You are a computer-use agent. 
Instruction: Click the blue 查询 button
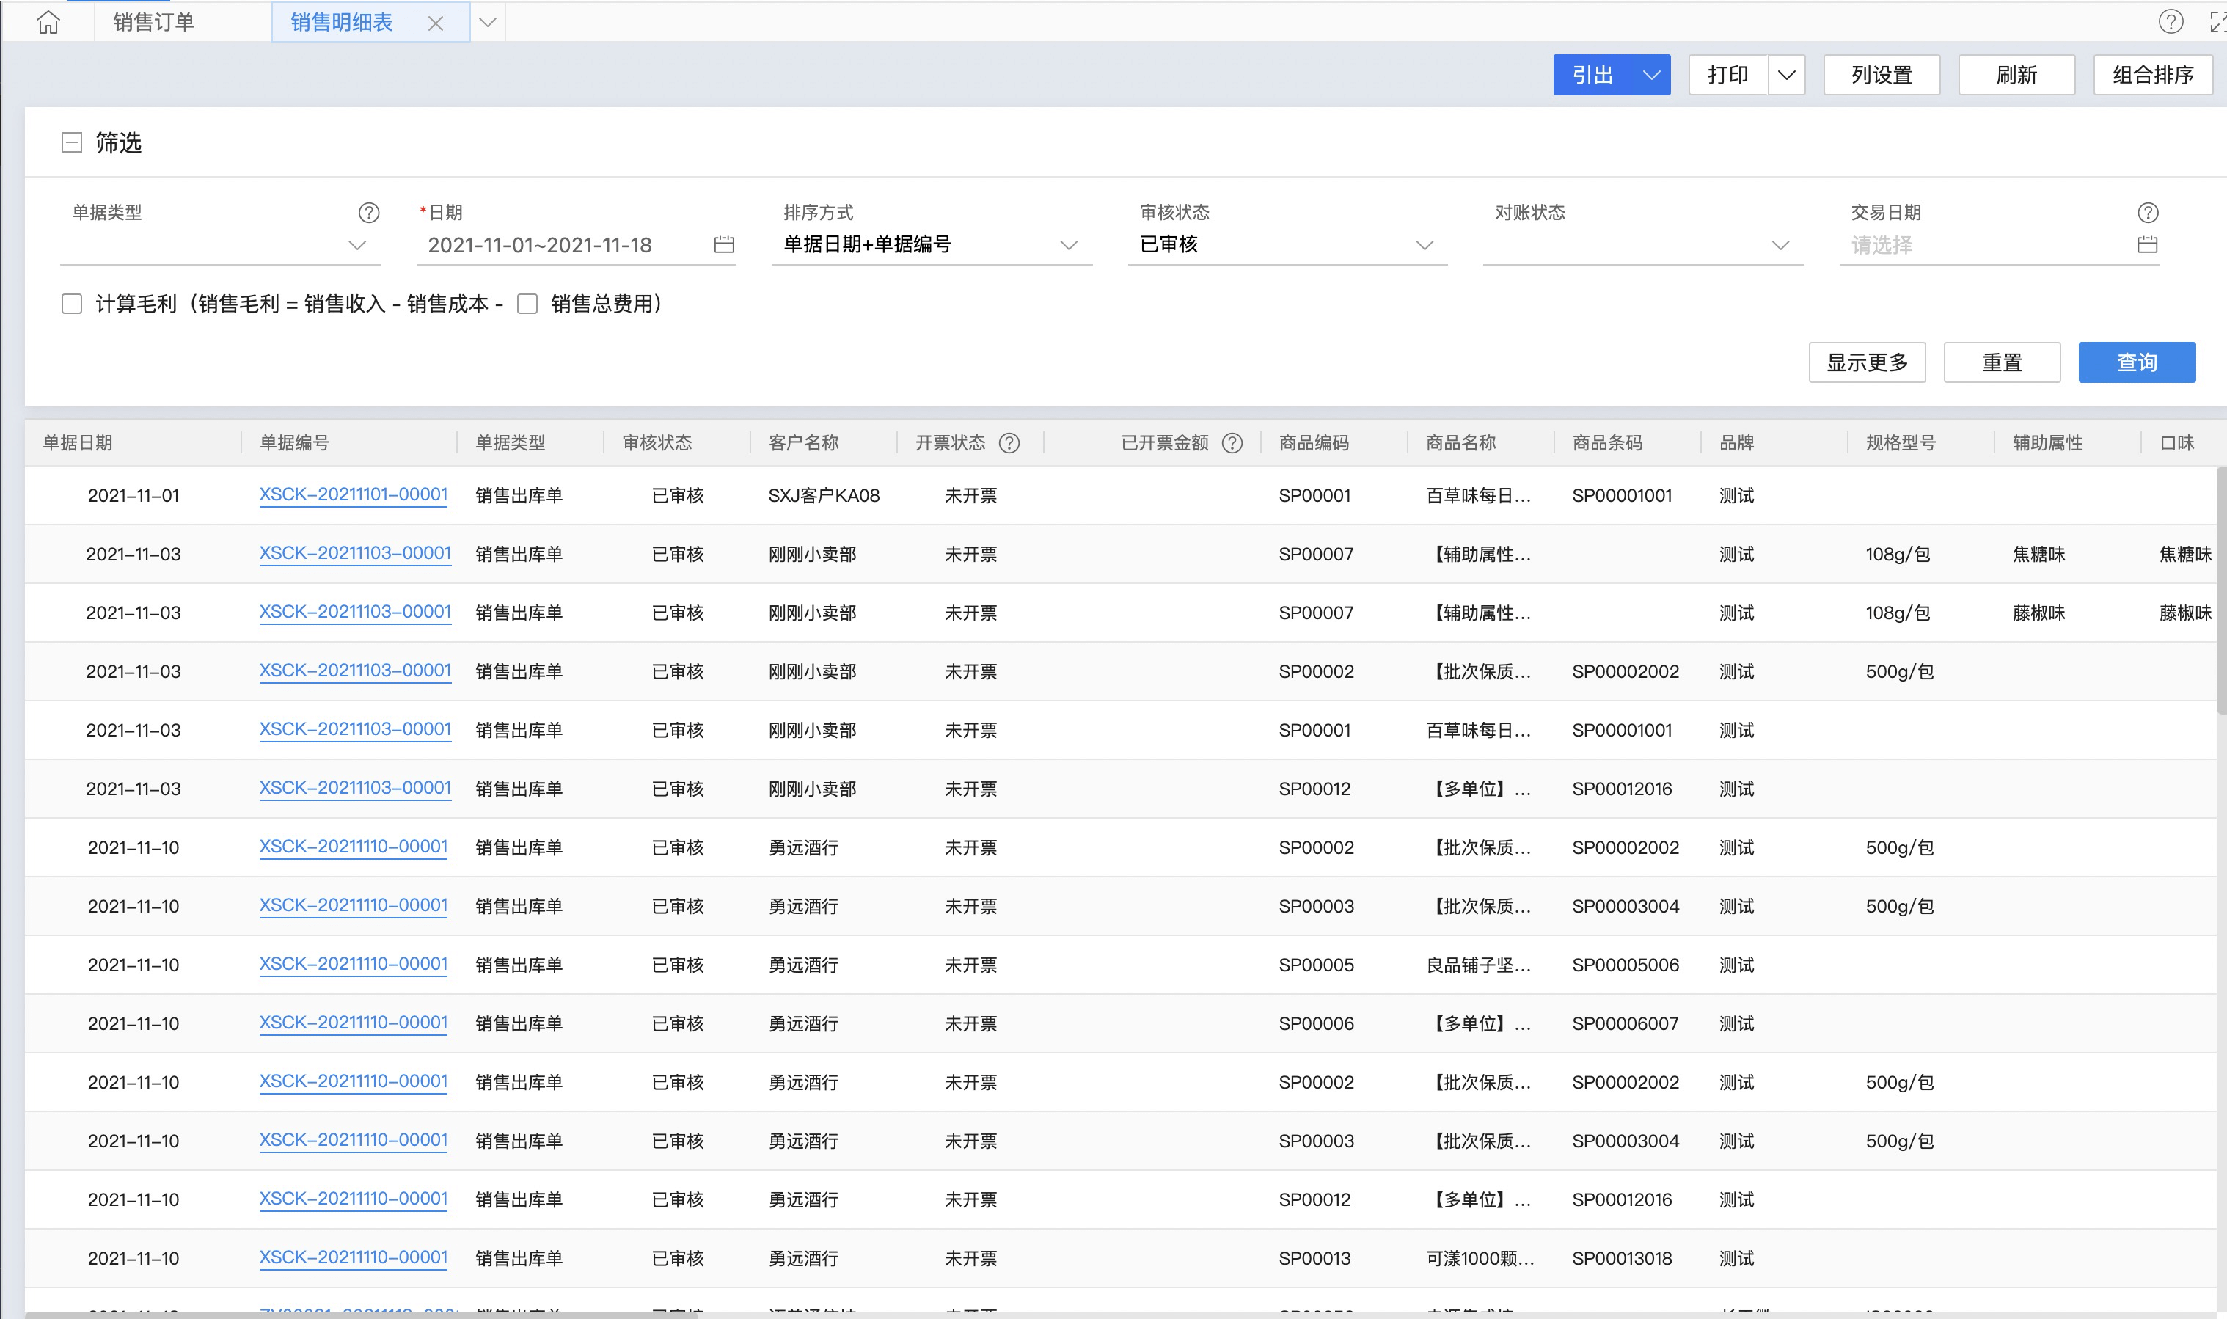pos(2136,362)
